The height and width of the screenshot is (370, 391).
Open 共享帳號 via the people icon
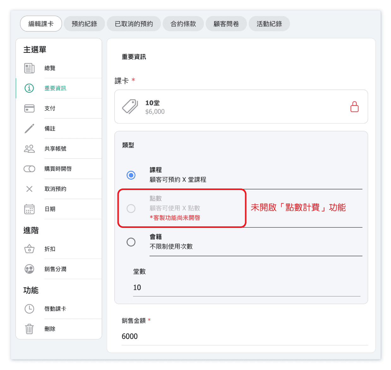[29, 149]
